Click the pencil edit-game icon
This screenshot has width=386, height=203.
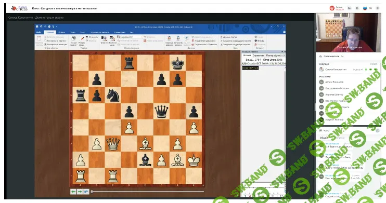82,38
